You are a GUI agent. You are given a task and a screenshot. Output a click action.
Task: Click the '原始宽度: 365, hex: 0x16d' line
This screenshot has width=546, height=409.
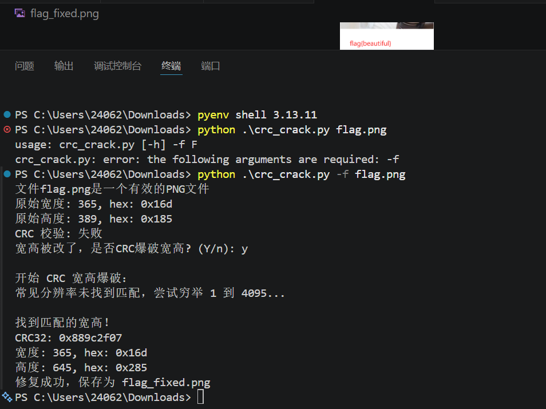pyautogui.click(x=93, y=204)
